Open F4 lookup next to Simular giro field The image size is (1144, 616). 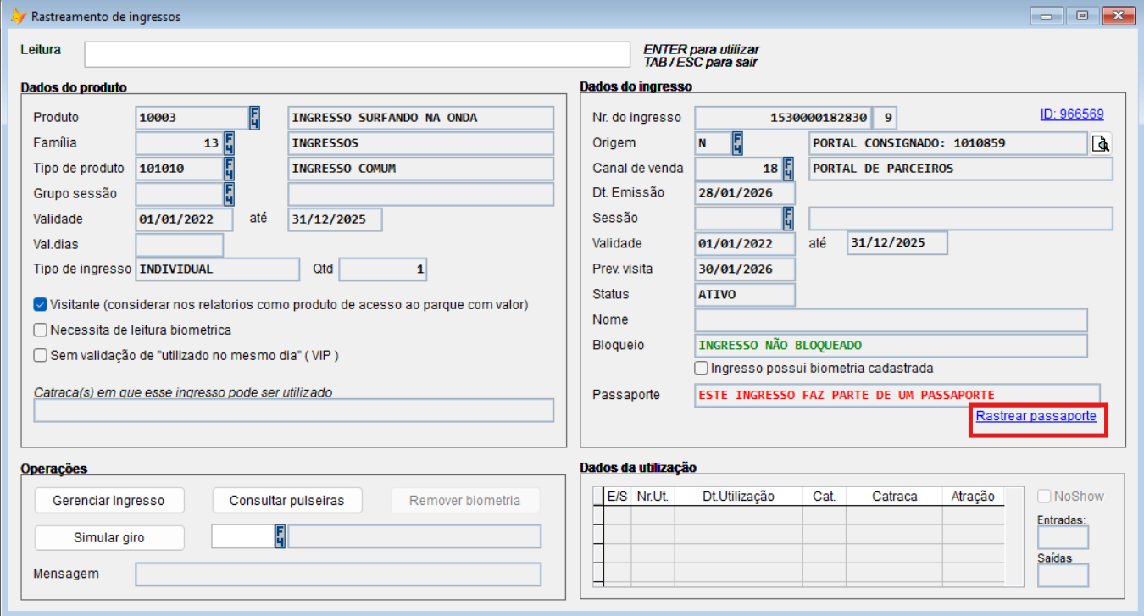tap(280, 536)
